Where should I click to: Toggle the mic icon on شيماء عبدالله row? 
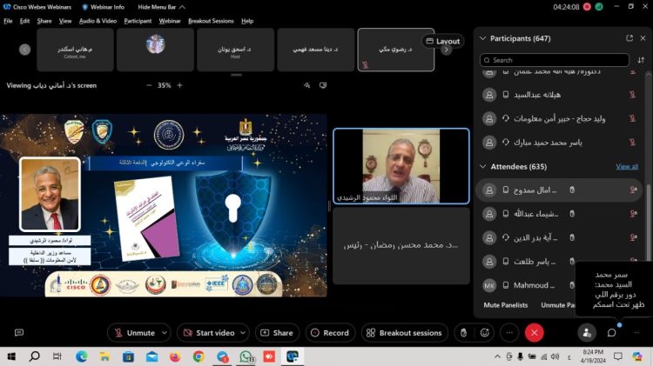pos(634,214)
